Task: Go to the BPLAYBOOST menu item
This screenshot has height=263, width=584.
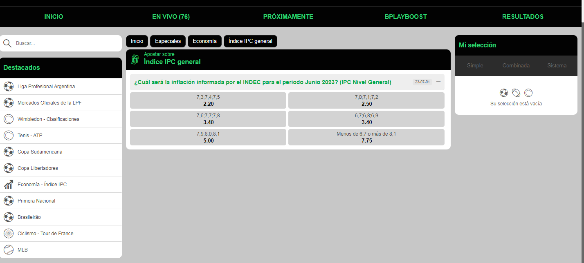Action: click(405, 17)
